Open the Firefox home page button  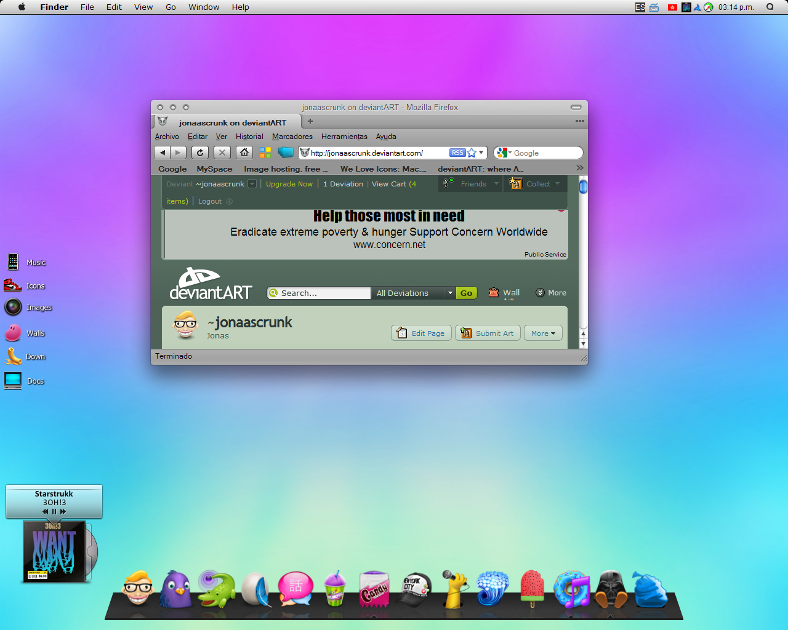pos(244,153)
